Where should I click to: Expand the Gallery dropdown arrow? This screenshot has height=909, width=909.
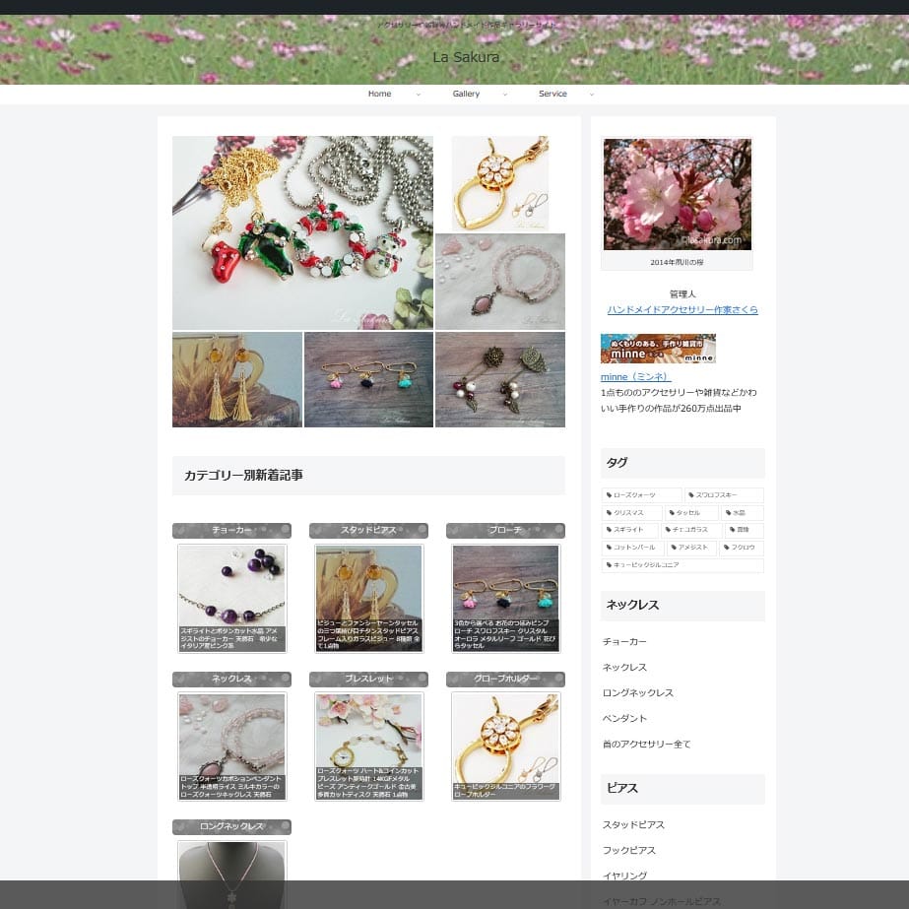pos(505,95)
